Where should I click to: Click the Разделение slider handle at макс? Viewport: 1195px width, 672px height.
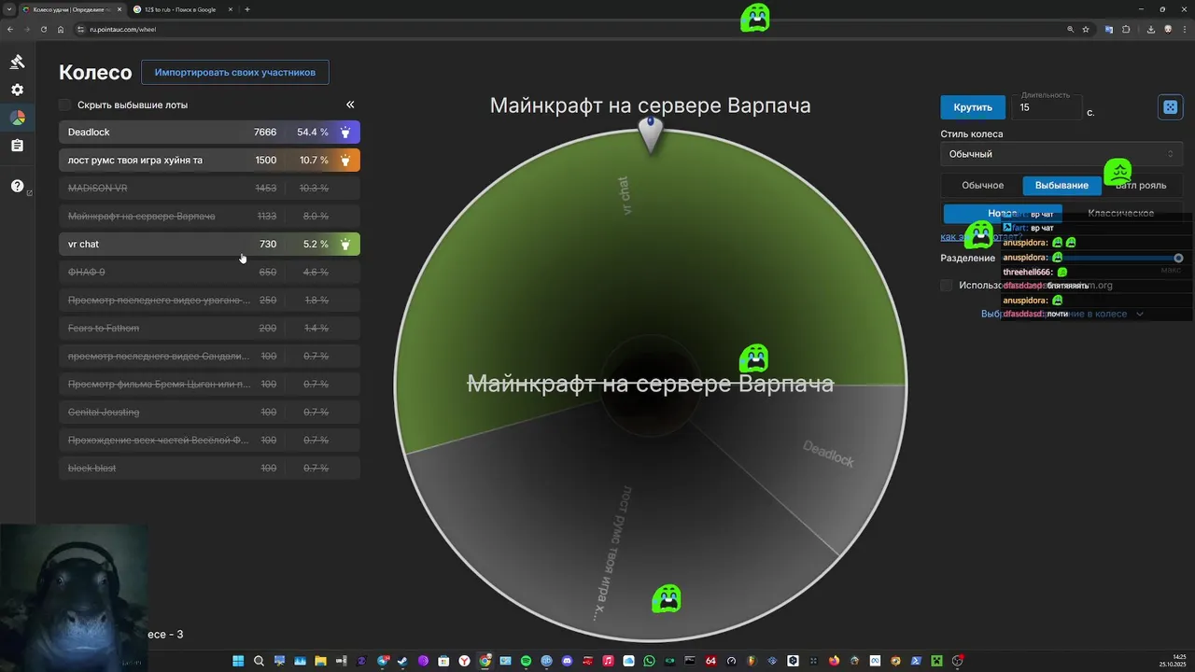coord(1178,258)
